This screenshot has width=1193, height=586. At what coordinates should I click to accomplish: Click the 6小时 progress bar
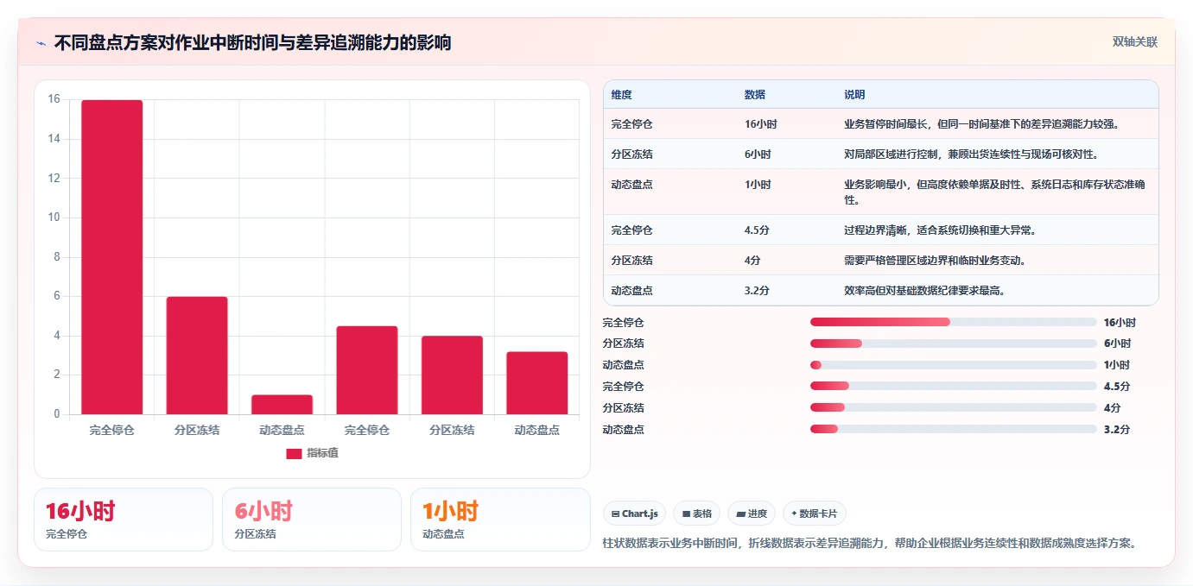tap(954, 343)
